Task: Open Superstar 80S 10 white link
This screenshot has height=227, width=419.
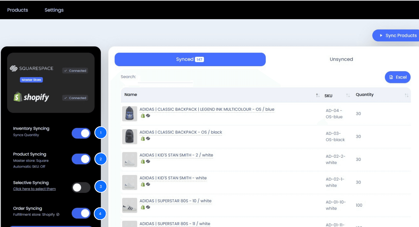Action: click(175, 201)
